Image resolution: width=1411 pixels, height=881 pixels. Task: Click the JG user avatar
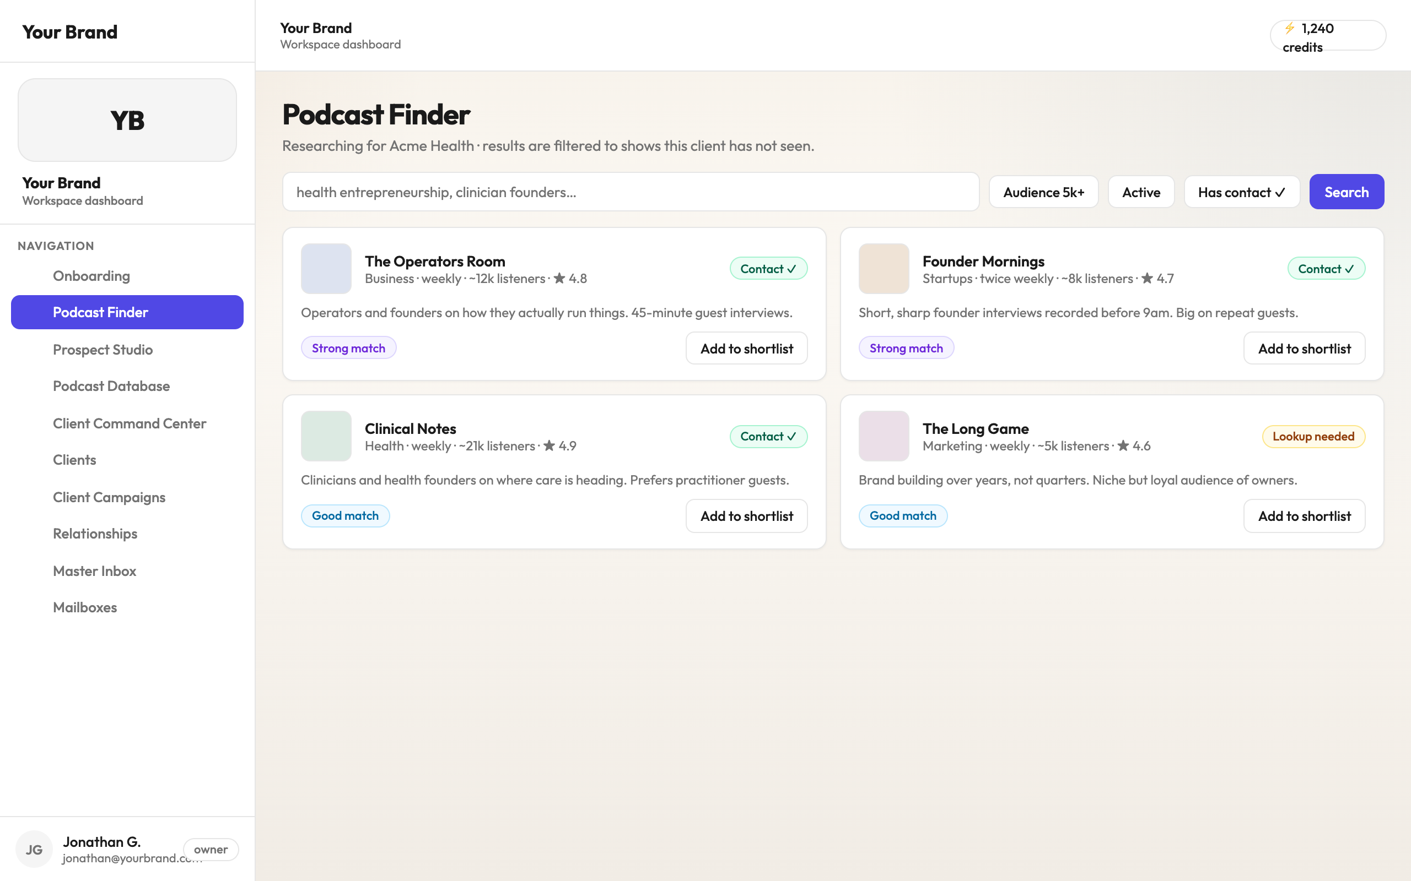pyautogui.click(x=34, y=849)
